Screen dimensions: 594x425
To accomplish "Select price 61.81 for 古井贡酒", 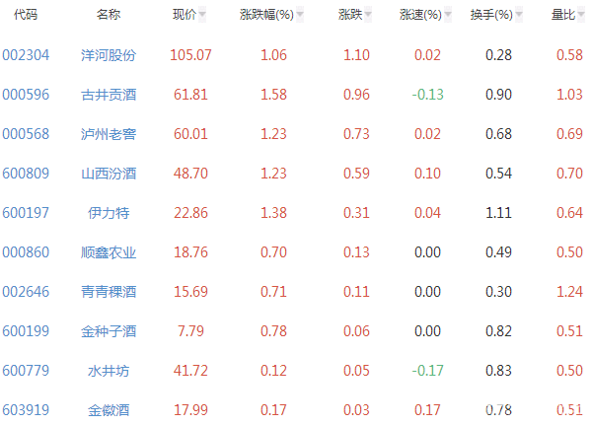I will pyautogui.click(x=190, y=95).
